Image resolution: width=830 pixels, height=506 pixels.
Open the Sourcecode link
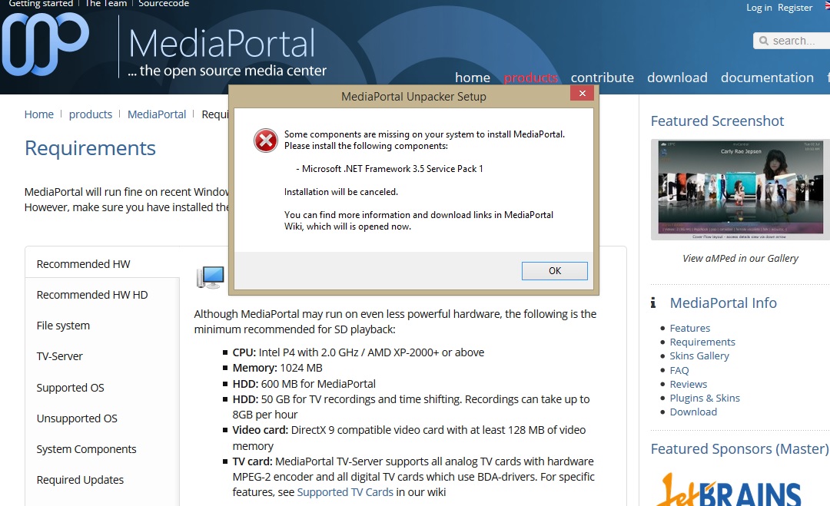point(164,4)
